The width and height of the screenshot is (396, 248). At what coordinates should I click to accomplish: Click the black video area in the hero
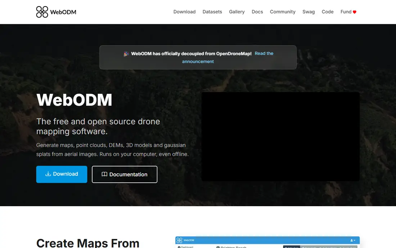tap(280, 136)
